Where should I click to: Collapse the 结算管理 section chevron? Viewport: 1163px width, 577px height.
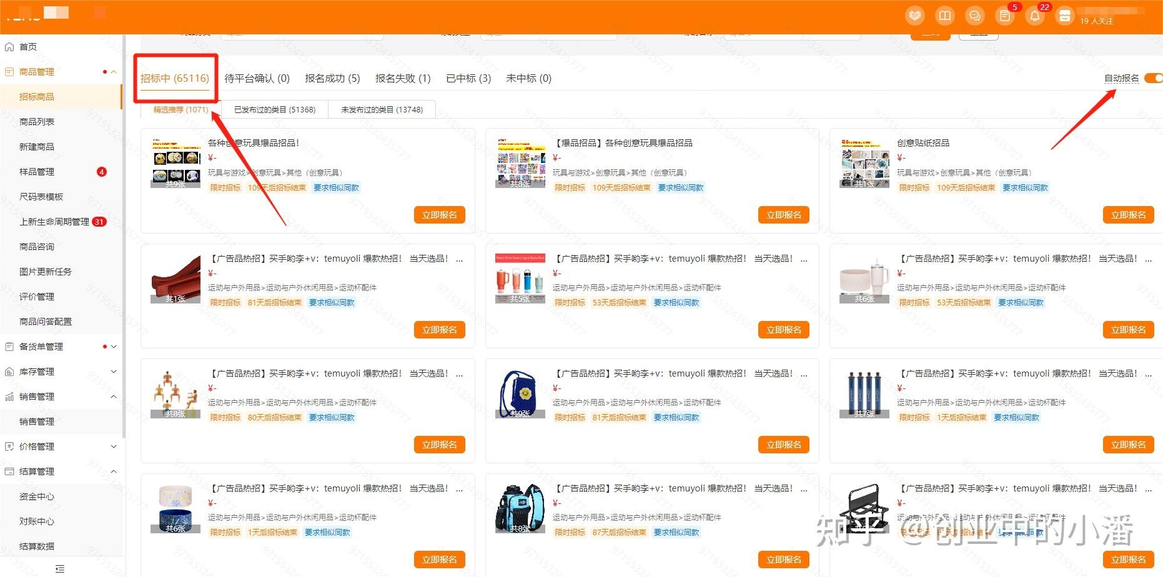click(x=114, y=471)
